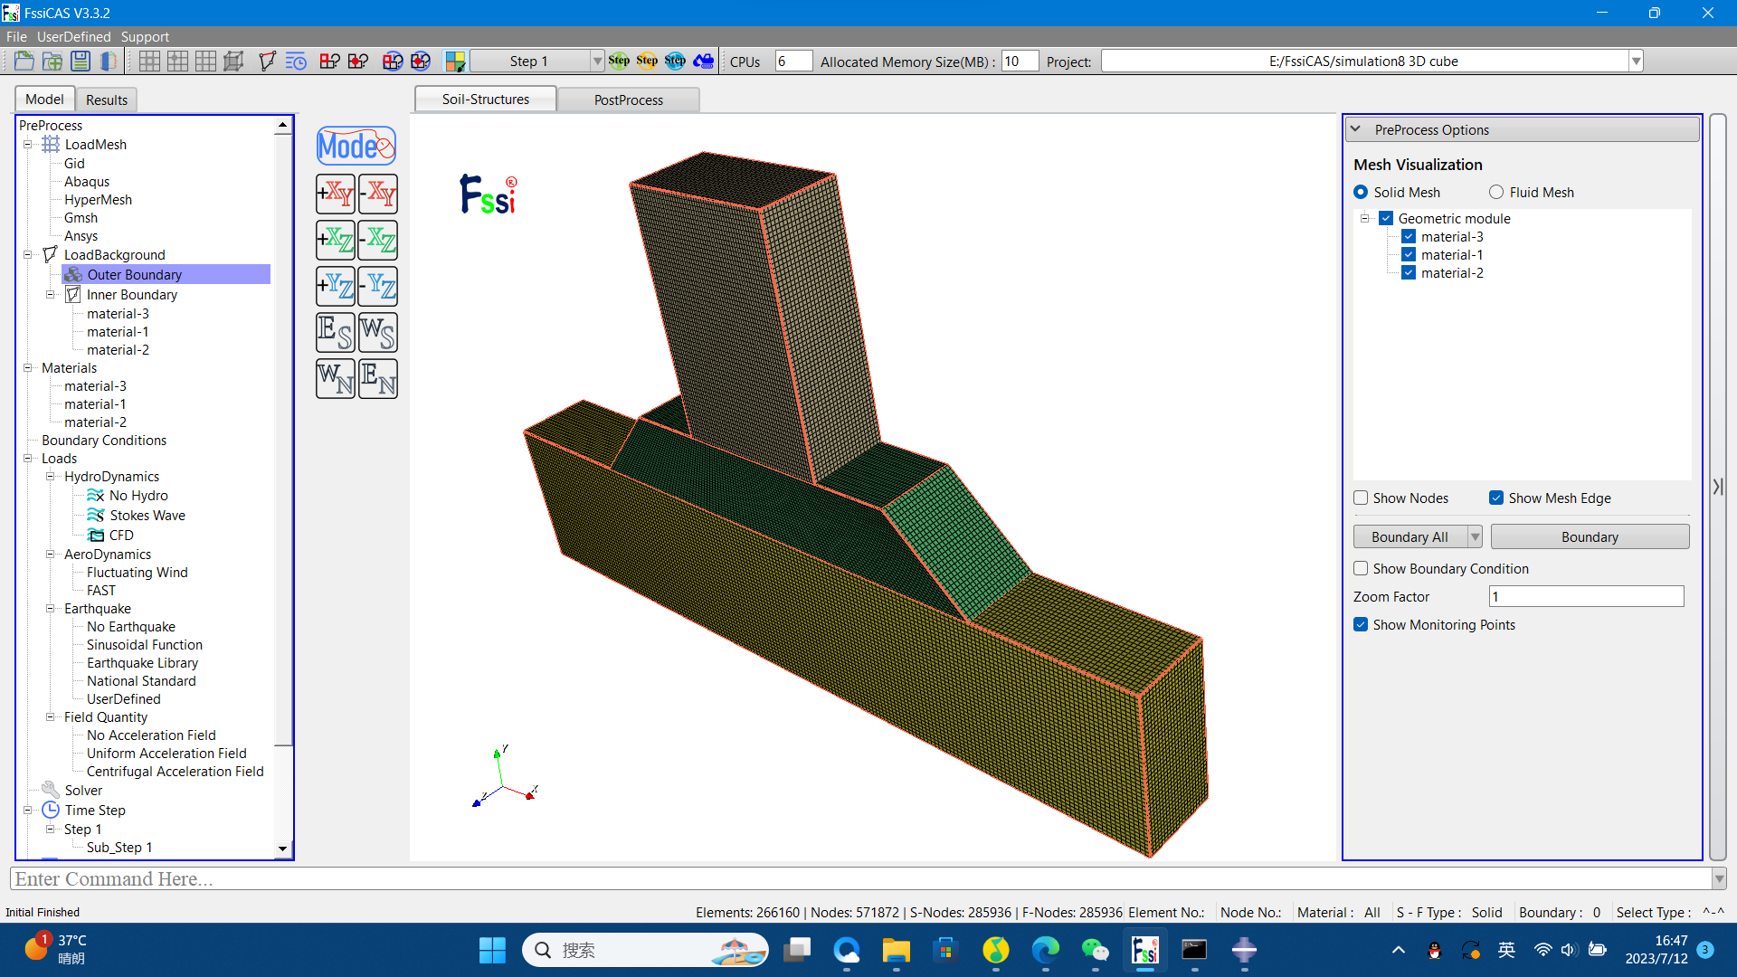1737x977 pixels.
Task: Select the Fluid Mesh radio button
Action: 1496,192
